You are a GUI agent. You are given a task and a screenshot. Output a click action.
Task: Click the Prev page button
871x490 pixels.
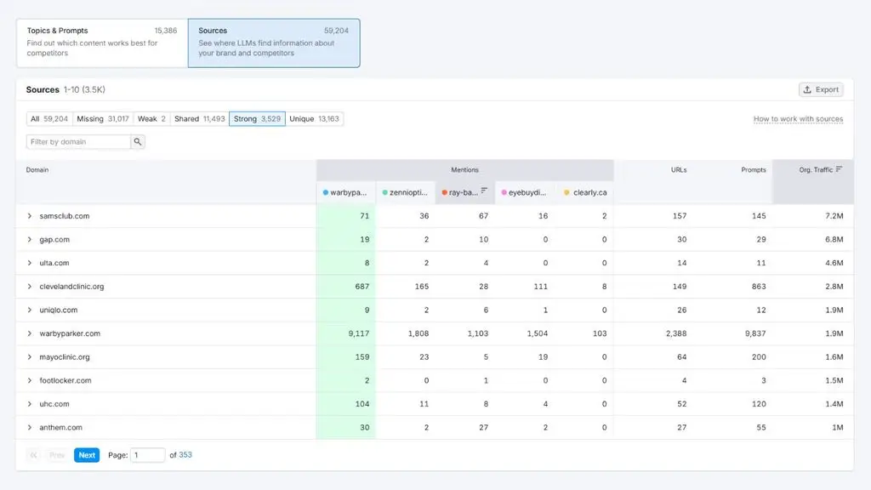(x=57, y=455)
